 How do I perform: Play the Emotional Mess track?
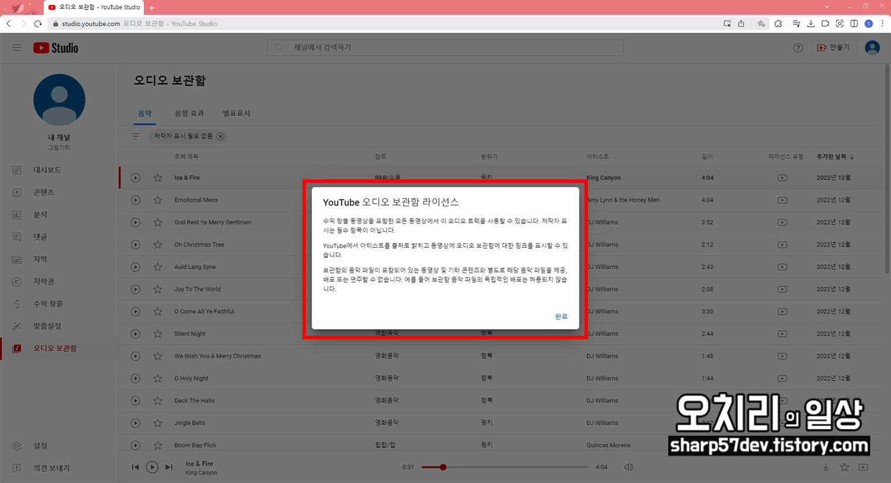click(x=135, y=200)
